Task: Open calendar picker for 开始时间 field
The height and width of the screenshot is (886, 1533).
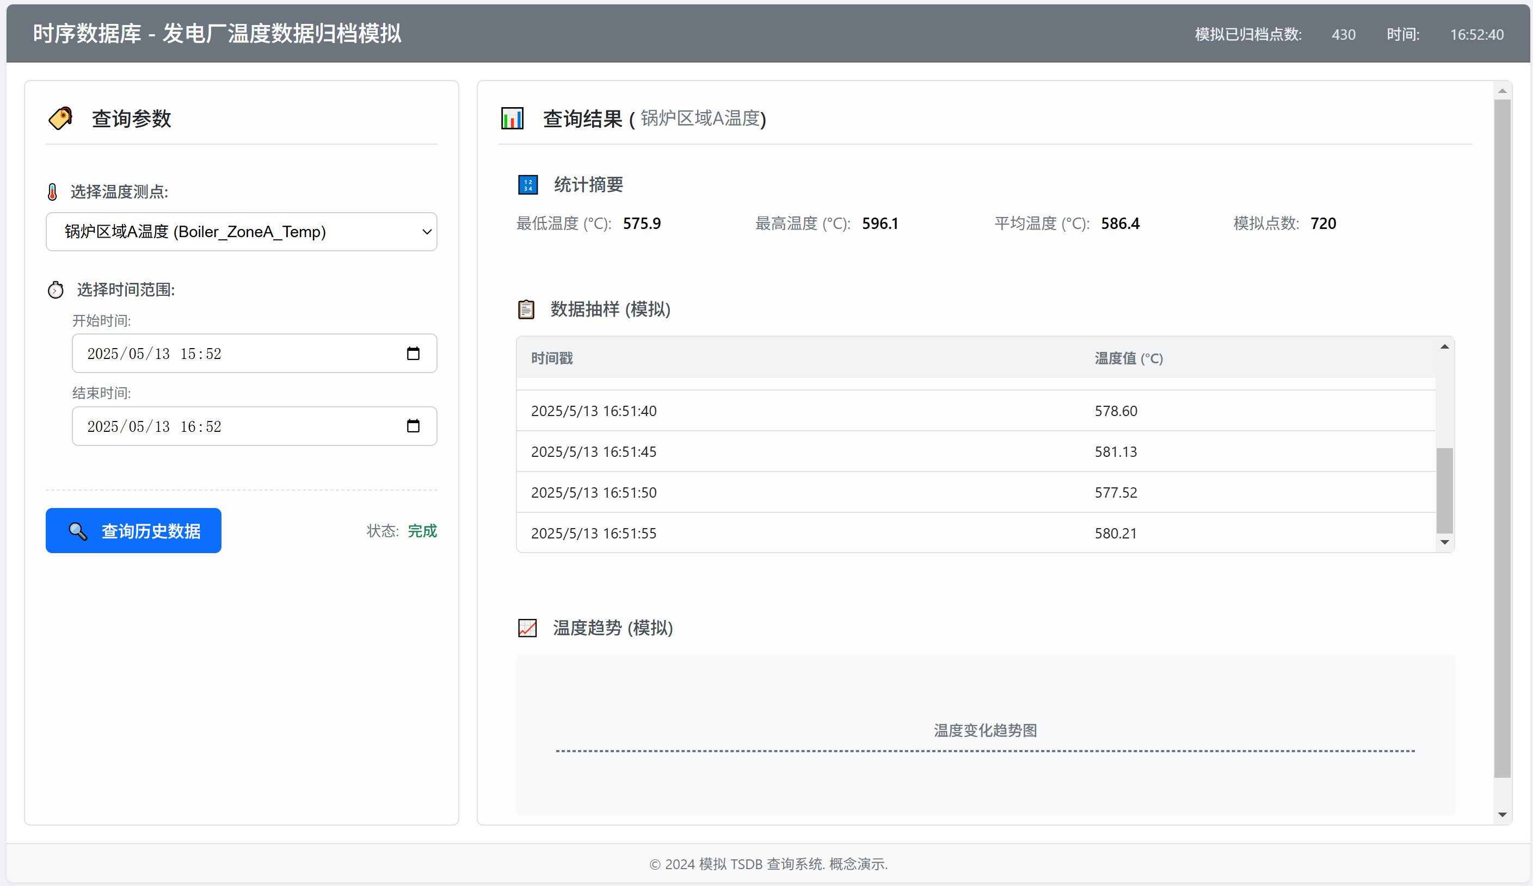Action: [x=413, y=354]
